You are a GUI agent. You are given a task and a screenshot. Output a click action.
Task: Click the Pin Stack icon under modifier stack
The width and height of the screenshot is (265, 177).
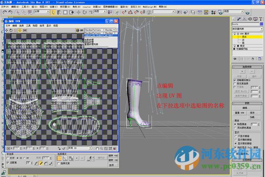pyautogui.click(x=235, y=59)
